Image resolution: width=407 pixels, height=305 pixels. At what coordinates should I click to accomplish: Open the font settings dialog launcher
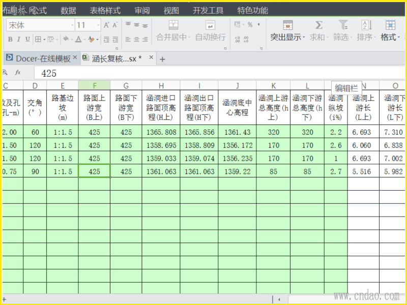coord(117,48)
